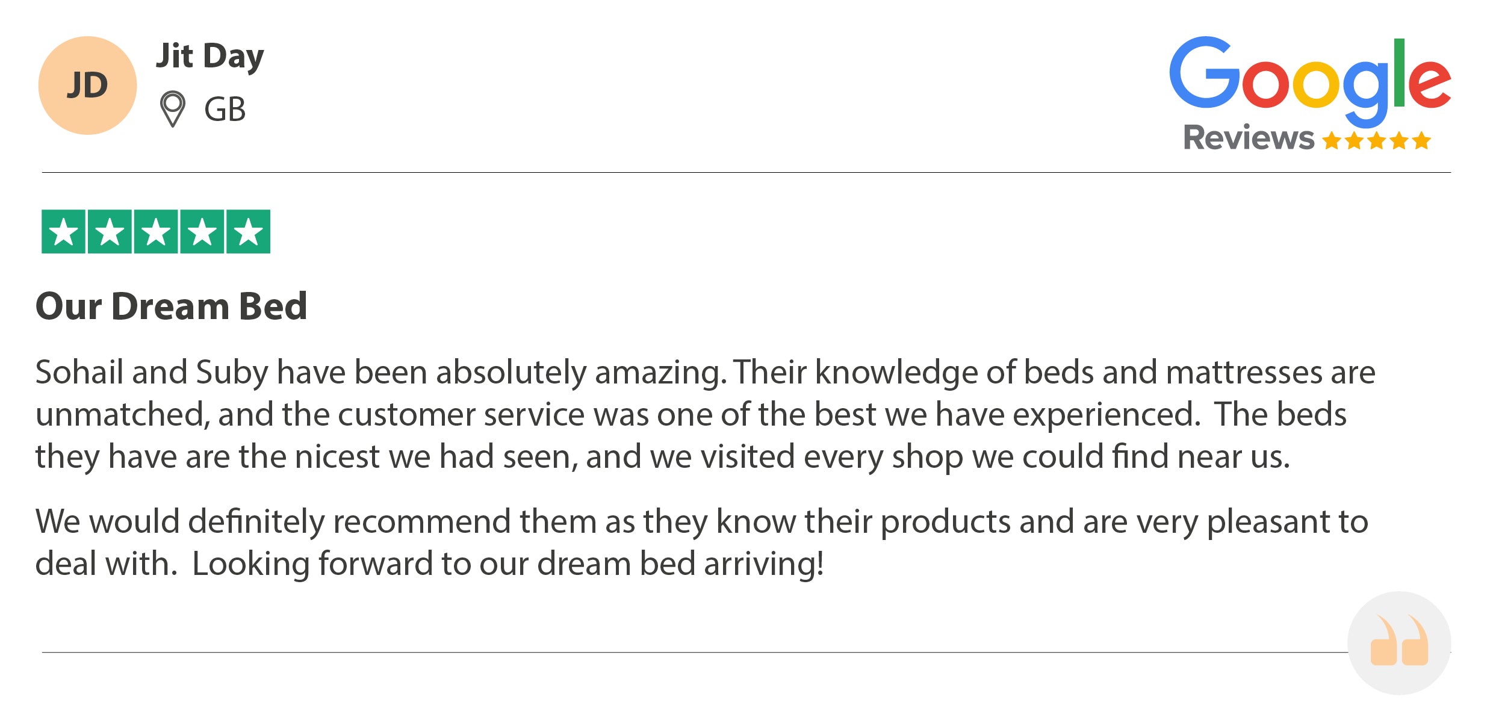Click the reviewer name Jit Day
This screenshot has width=1493, height=711.
click(210, 57)
